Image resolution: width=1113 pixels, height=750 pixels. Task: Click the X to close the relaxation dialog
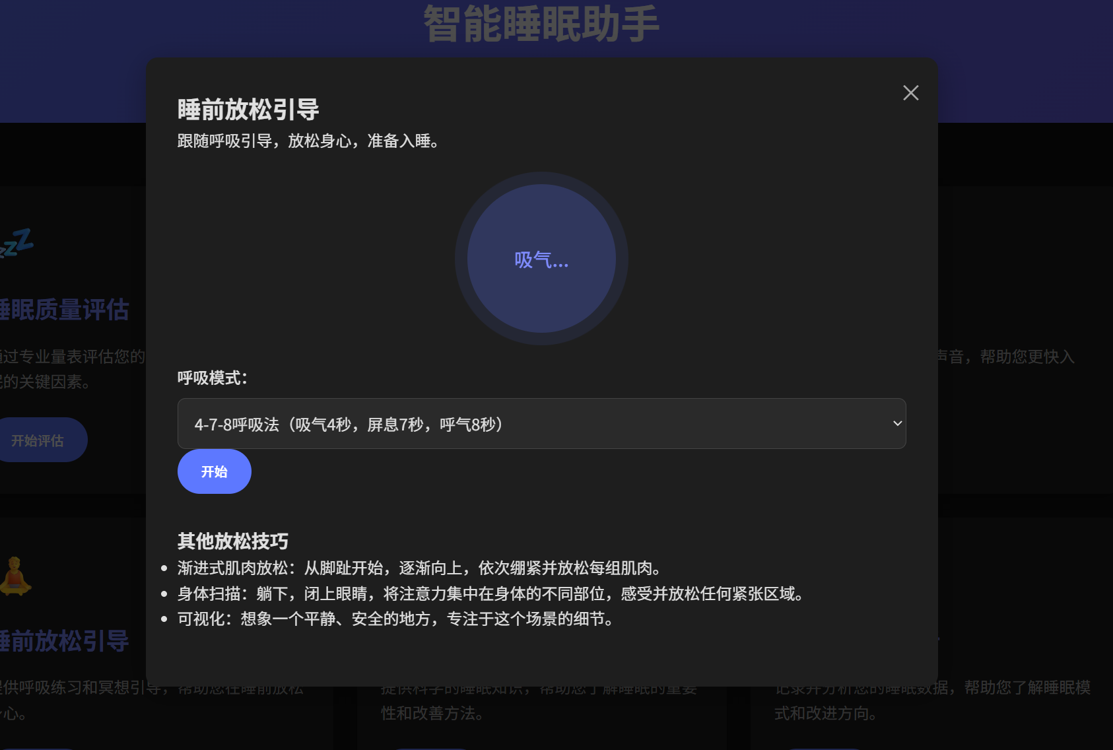coord(911,92)
